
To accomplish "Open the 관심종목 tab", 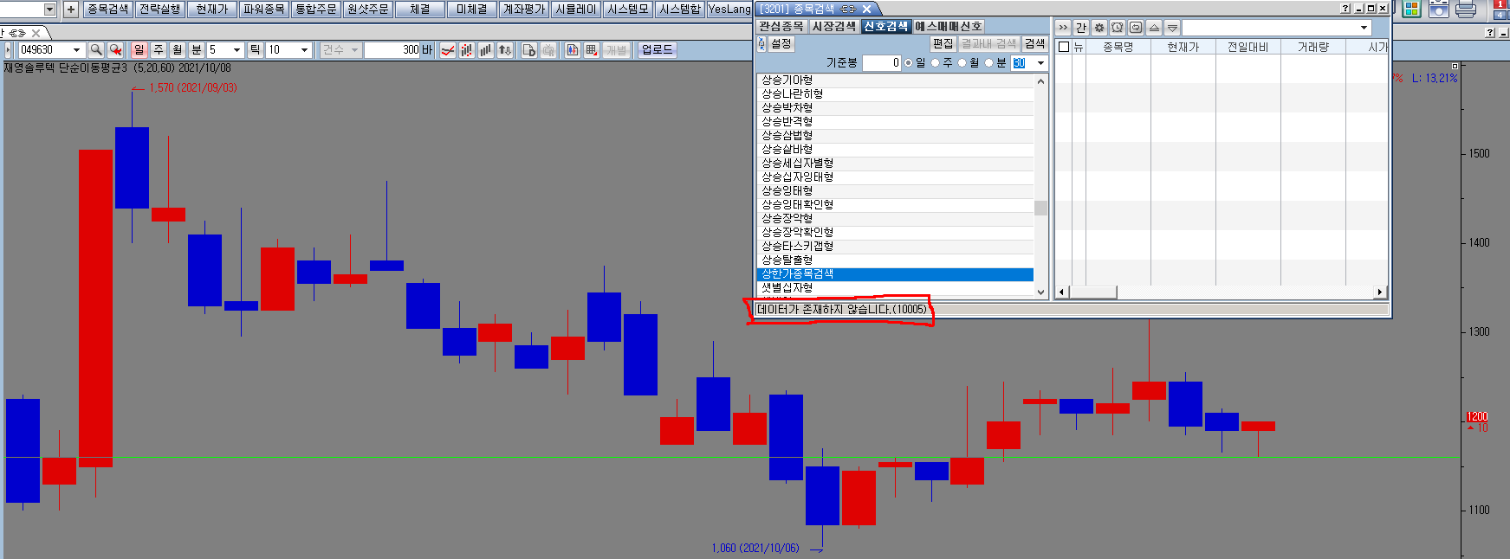I will [x=781, y=27].
